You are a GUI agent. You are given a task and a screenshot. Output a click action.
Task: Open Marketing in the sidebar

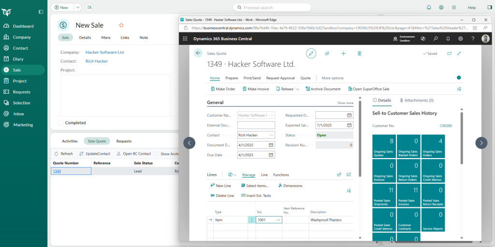(x=22, y=125)
